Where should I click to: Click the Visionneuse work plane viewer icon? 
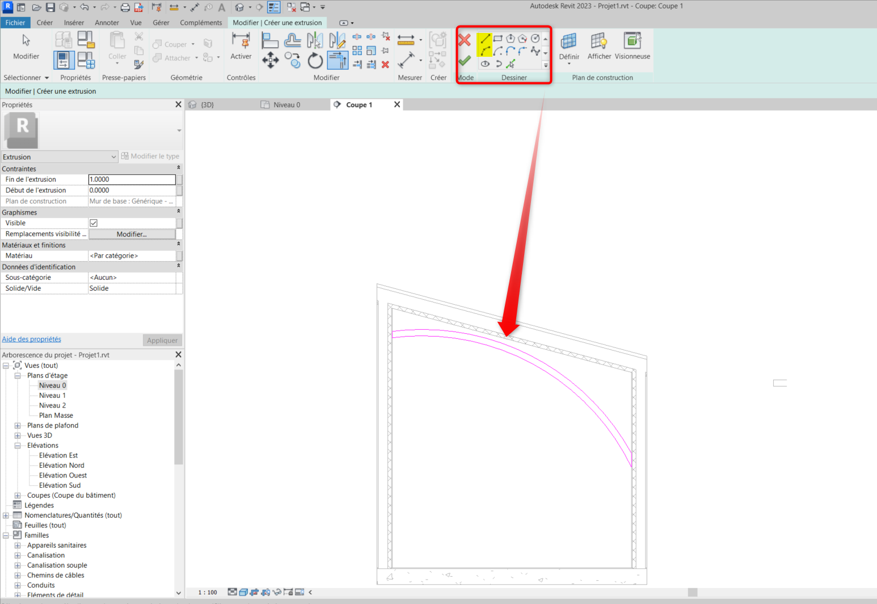[x=632, y=41]
